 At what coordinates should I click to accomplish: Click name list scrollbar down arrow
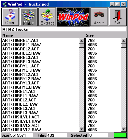[x=82, y=129]
